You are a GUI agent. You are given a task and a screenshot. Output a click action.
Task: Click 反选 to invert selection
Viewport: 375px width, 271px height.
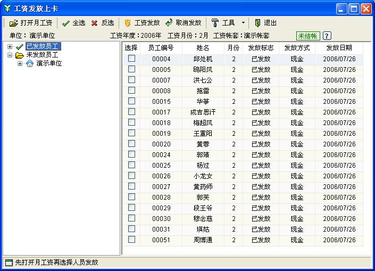102,23
